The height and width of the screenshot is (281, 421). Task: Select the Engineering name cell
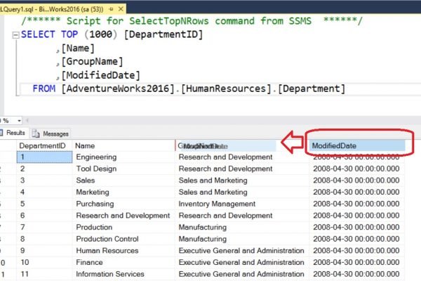pos(123,157)
